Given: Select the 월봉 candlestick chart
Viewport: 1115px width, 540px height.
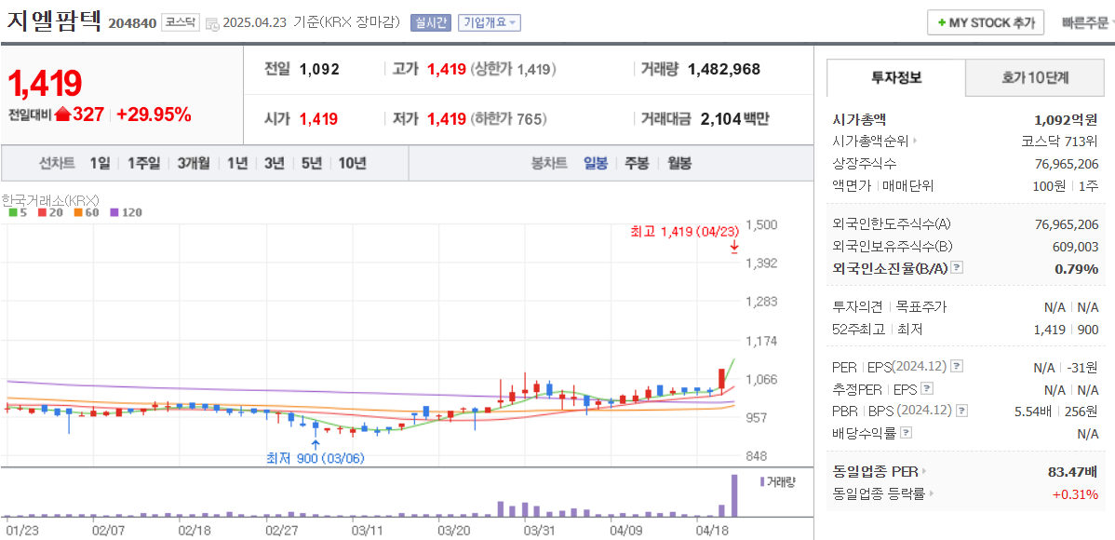Looking at the screenshot, I should (x=679, y=163).
